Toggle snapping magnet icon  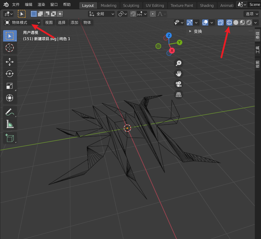pos(133,14)
